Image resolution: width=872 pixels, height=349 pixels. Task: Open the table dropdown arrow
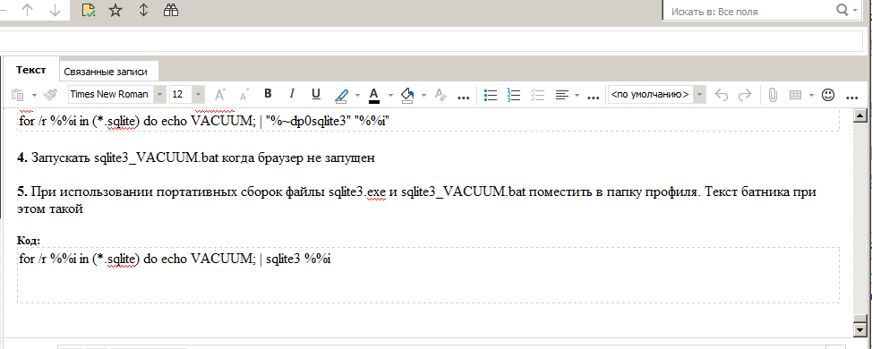coord(811,95)
